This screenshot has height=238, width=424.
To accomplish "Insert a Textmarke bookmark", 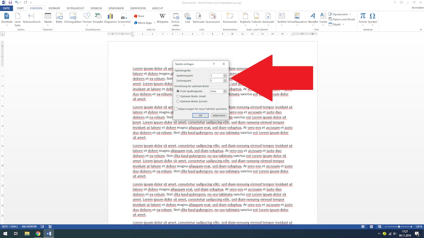I will coord(199,18).
